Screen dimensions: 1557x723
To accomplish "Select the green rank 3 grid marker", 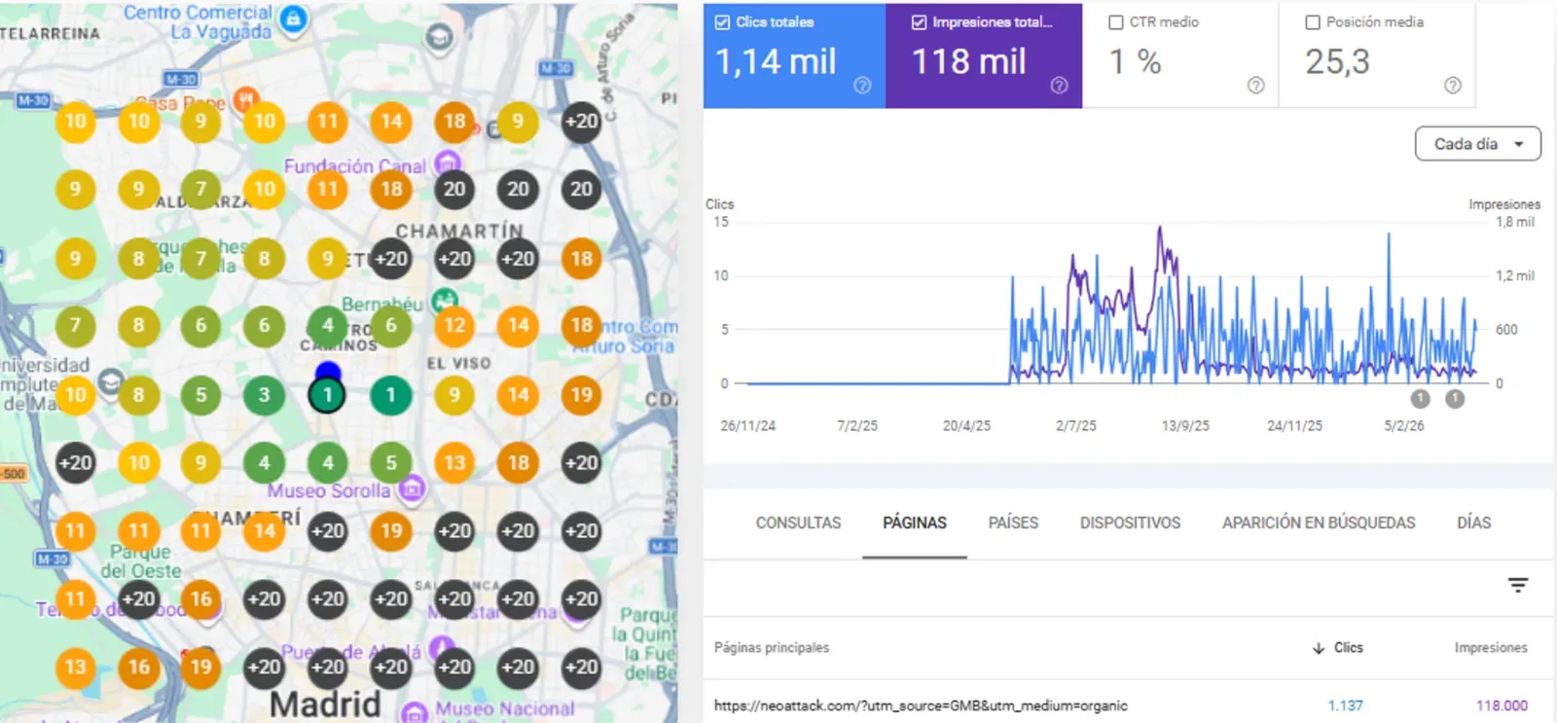I will [x=264, y=395].
